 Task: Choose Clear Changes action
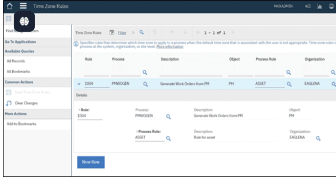pyautogui.click(x=26, y=103)
